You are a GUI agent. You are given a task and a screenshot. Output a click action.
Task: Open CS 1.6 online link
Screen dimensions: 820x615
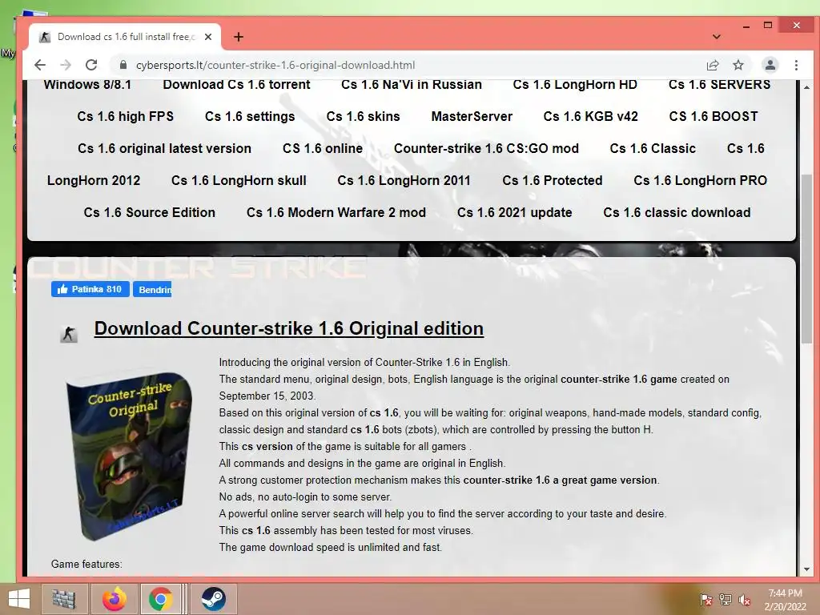pos(323,148)
